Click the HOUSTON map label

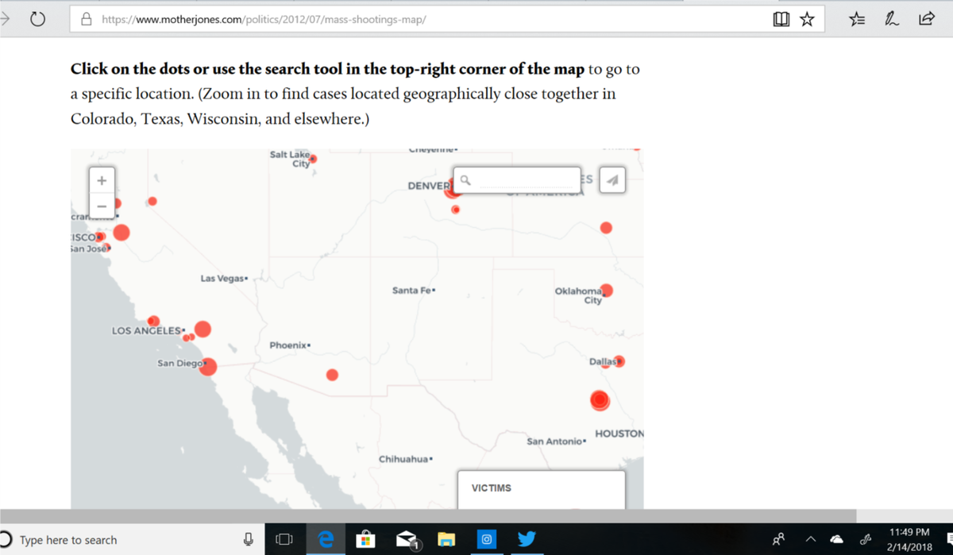tap(619, 434)
